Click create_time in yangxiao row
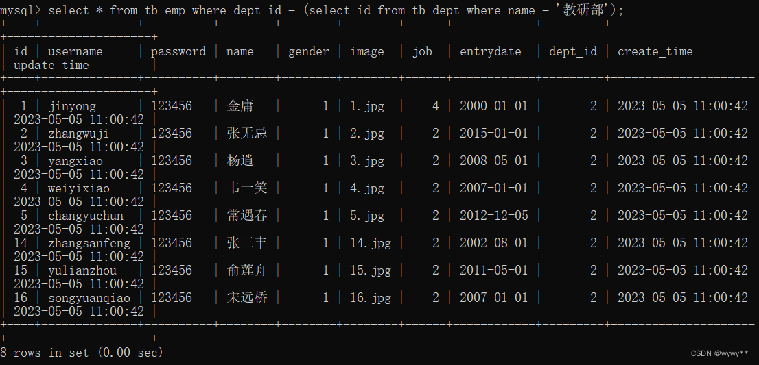This screenshot has height=365, width=759. [x=683, y=161]
